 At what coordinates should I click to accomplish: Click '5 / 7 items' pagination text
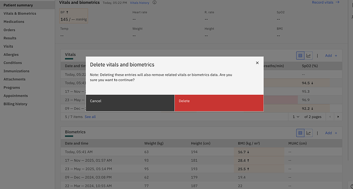pos(74,117)
